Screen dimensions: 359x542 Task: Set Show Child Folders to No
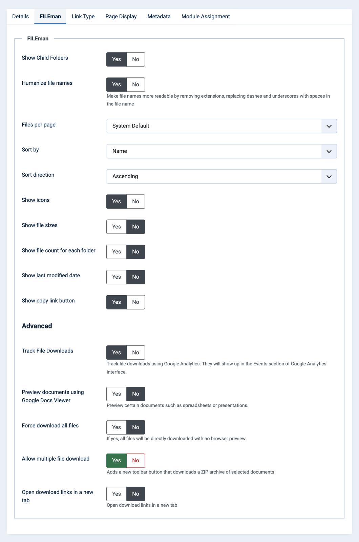[135, 59]
